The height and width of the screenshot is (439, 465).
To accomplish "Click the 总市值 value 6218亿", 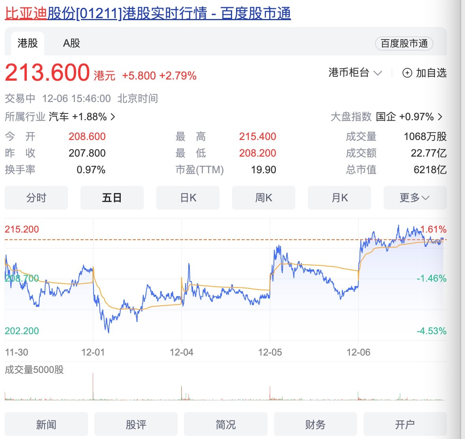I will [430, 170].
